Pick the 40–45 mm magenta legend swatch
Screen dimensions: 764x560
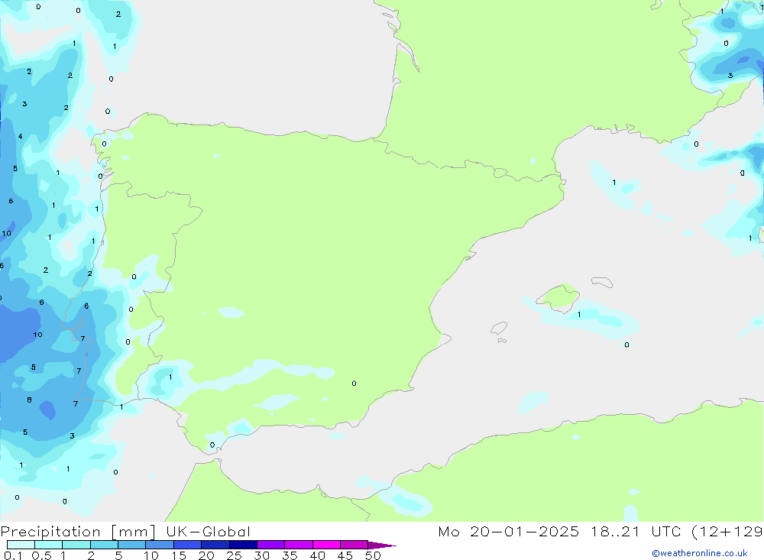tap(326, 545)
